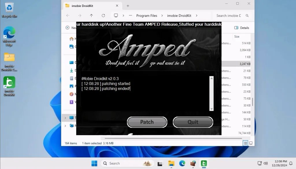The image size is (296, 169).
Task: Add a new Explorer tab
Action: pos(128,6)
